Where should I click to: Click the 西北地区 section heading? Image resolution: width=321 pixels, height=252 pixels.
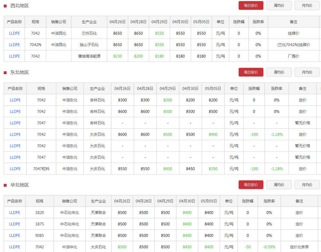coord(20,6)
